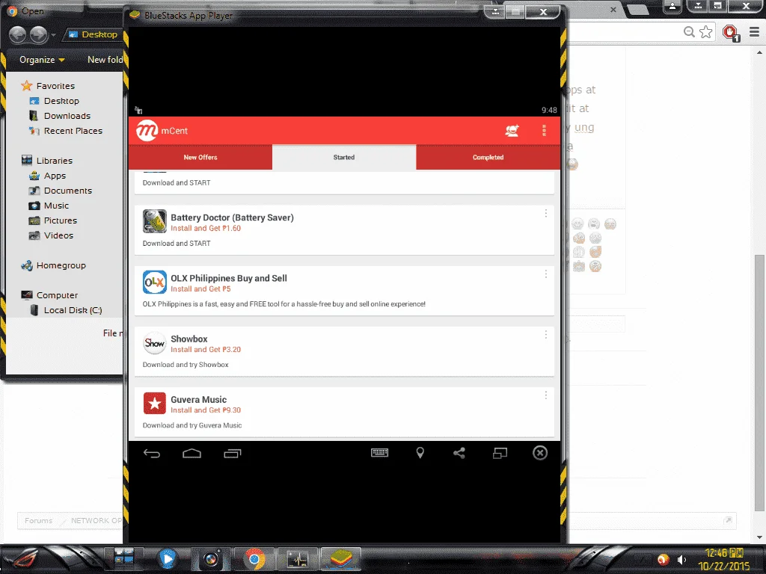This screenshot has width=766, height=574.
Task: Click the BlueStacks share icon
Action: coord(459,453)
